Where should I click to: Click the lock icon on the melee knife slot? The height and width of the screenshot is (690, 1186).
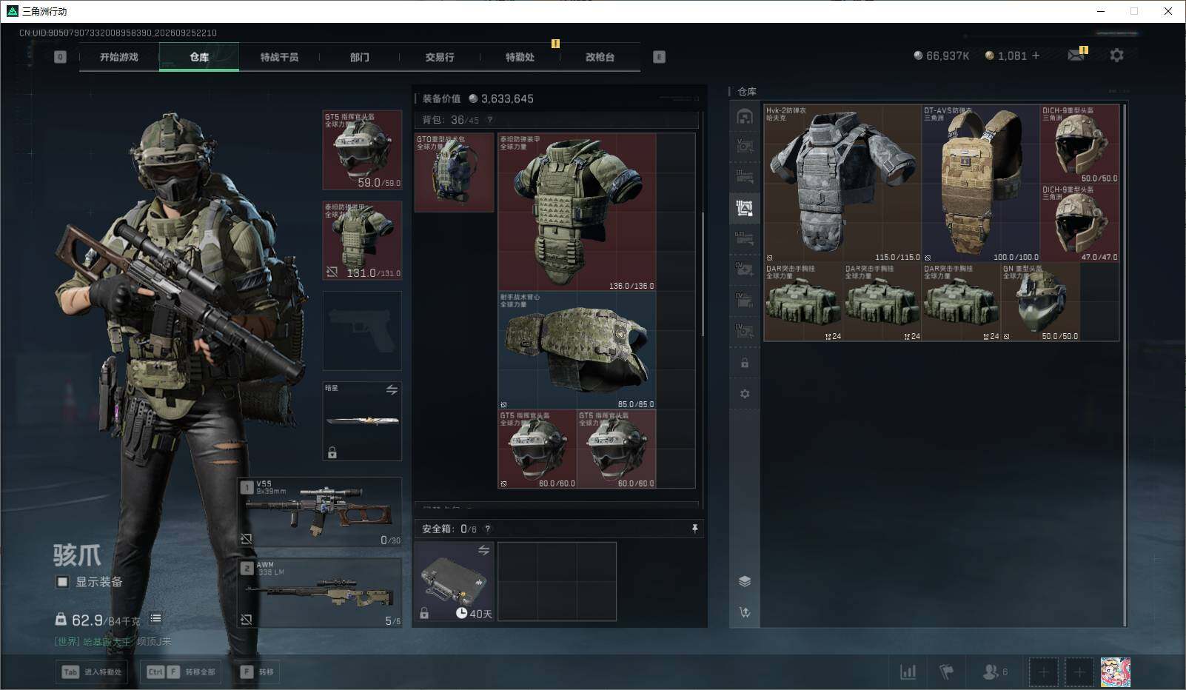click(x=332, y=452)
